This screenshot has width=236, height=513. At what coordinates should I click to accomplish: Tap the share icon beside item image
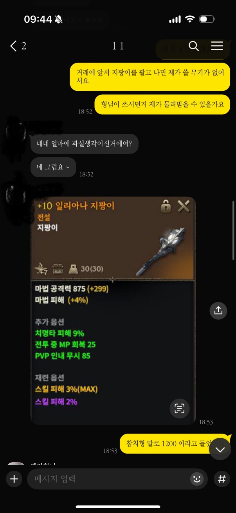218,310
